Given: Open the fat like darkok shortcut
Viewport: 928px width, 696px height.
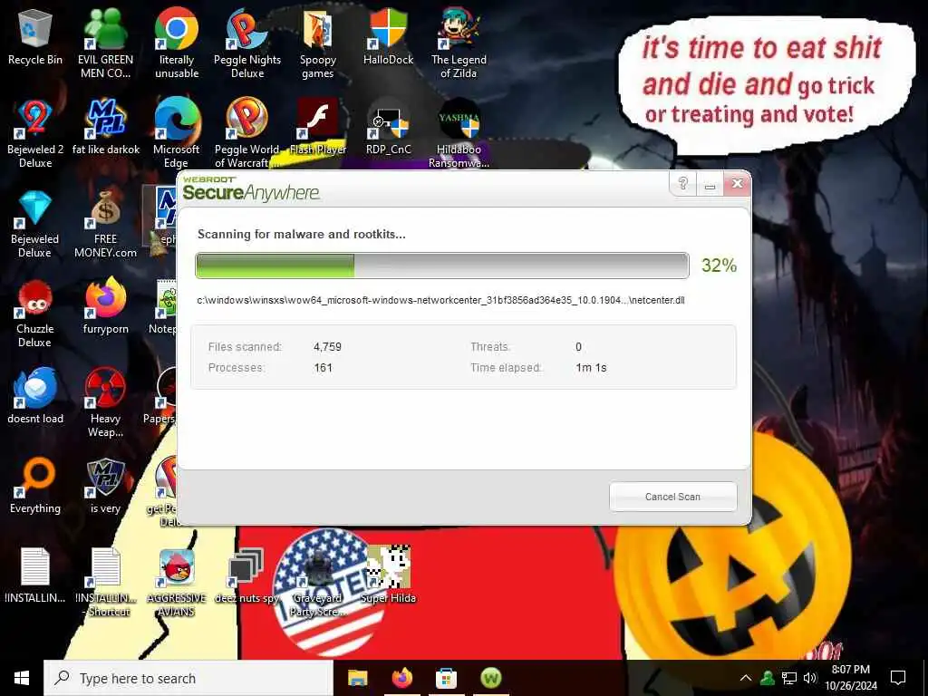Looking at the screenshot, I should pos(105,127).
